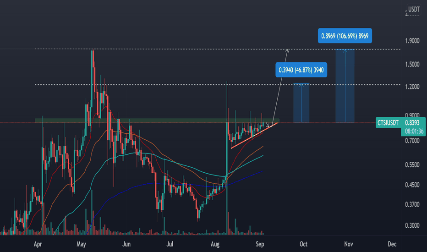This screenshot has height=252, width=427.
Task: Click the Jun label on time axis
Action: 126,244
